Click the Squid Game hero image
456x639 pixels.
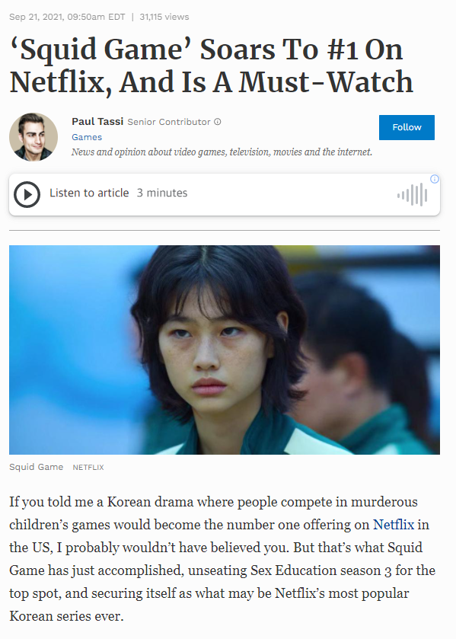(225, 350)
